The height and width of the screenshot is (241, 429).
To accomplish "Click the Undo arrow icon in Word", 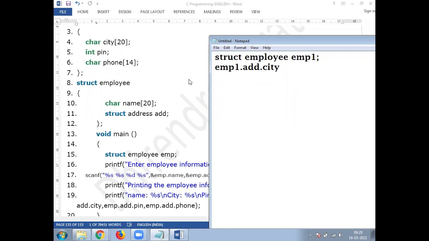I will (x=77, y=3).
